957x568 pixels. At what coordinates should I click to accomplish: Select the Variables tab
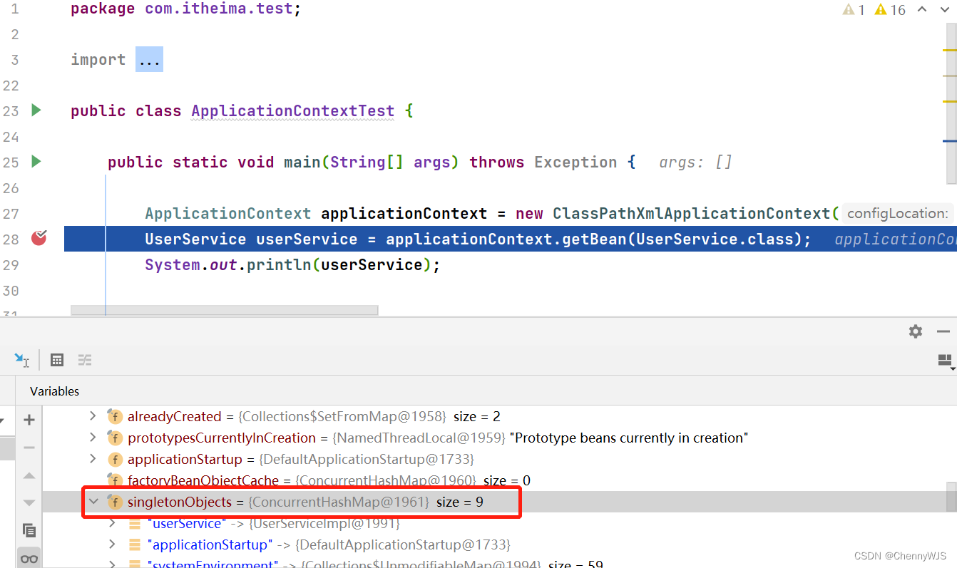[x=53, y=391]
